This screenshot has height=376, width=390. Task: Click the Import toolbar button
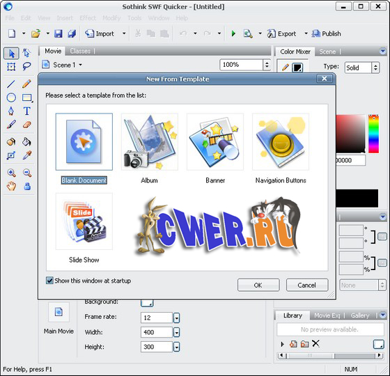click(99, 33)
